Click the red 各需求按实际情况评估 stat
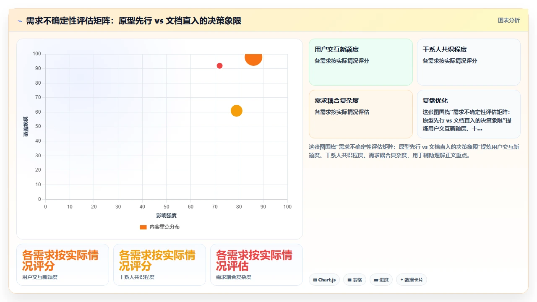Screen dimensions: 537x302 pyautogui.click(x=254, y=260)
